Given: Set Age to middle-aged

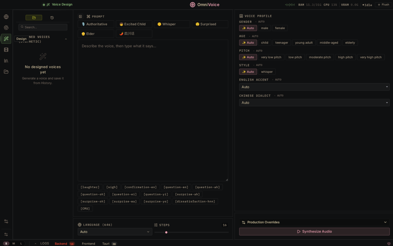Looking at the screenshot, I should (x=329, y=43).
